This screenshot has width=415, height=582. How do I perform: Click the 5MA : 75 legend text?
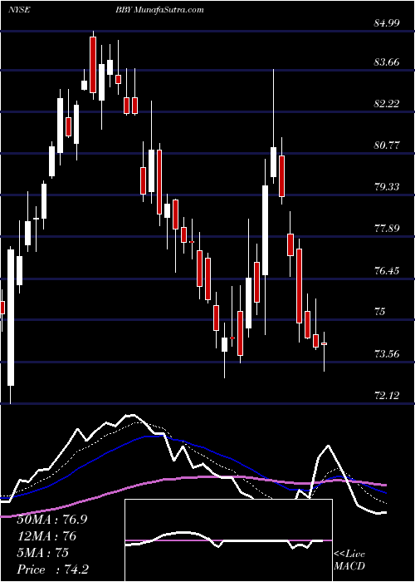point(42,553)
